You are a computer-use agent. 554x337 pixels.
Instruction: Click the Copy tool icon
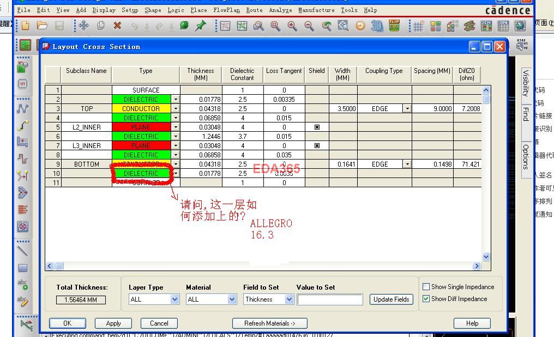(x=101, y=26)
